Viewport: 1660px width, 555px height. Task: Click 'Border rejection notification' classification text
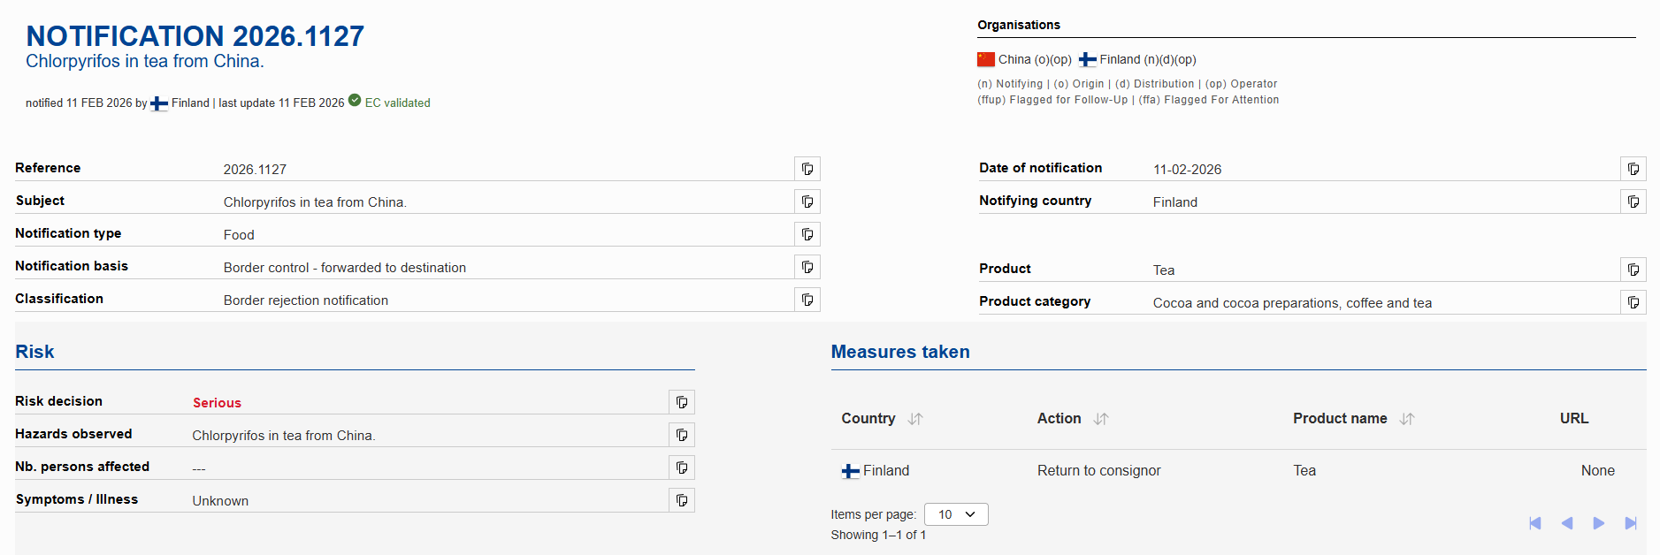(306, 300)
